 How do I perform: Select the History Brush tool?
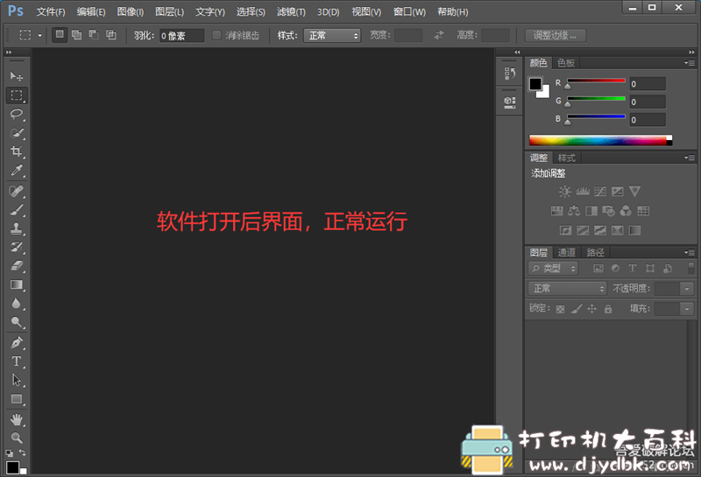click(17, 247)
